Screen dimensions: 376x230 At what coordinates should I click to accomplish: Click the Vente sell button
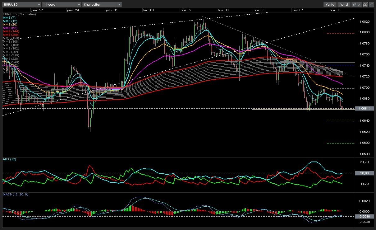[330, 4]
